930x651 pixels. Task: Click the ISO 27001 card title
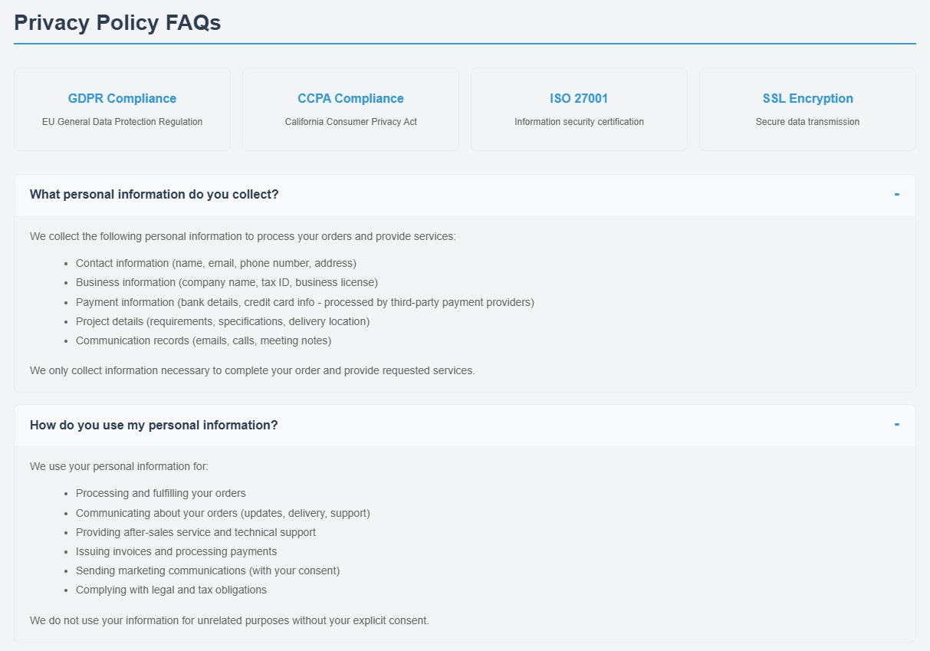(579, 98)
